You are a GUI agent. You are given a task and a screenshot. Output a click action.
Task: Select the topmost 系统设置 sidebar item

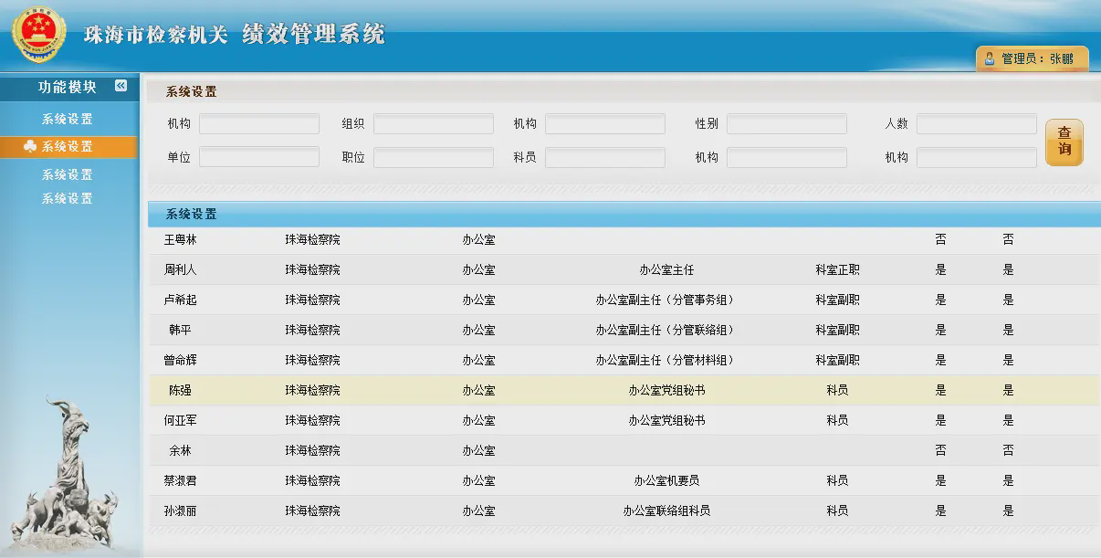tap(67, 119)
